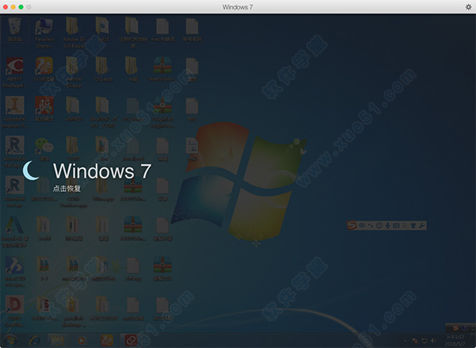Open the wrench tools on Sogou bar

click(x=422, y=225)
